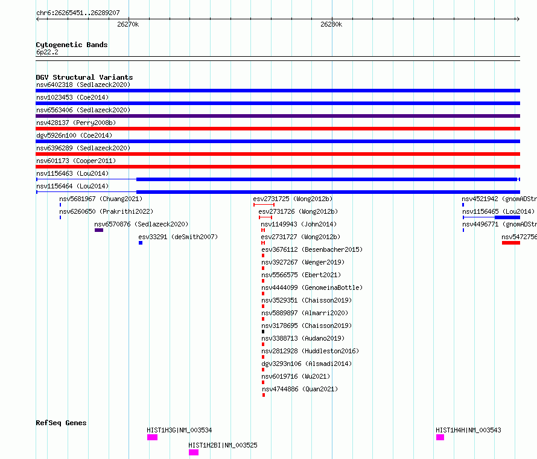Image resolution: width=537 pixels, height=459 pixels.
Task: Click the DGV Structural Variants track title
Action: (x=84, y=77)
